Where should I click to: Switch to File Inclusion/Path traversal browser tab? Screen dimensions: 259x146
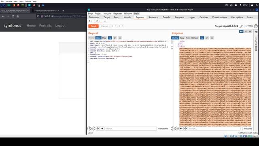pos(45,11)
